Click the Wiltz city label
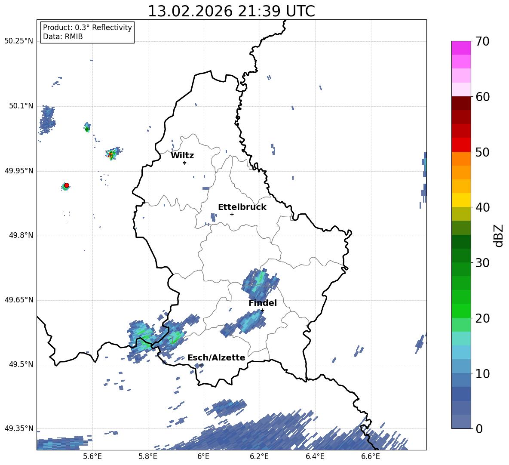This screenshot has height=465, width=509. 182,156
